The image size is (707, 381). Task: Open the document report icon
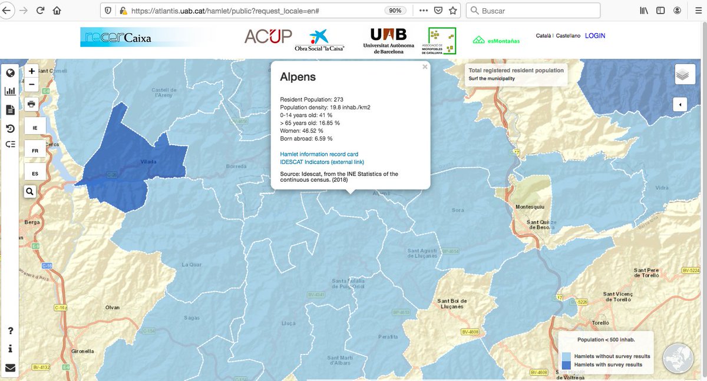click(9, 110)
